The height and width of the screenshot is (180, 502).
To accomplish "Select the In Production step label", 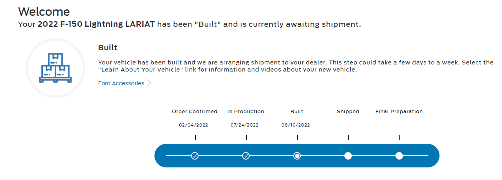I will click(x=246, y=112).
